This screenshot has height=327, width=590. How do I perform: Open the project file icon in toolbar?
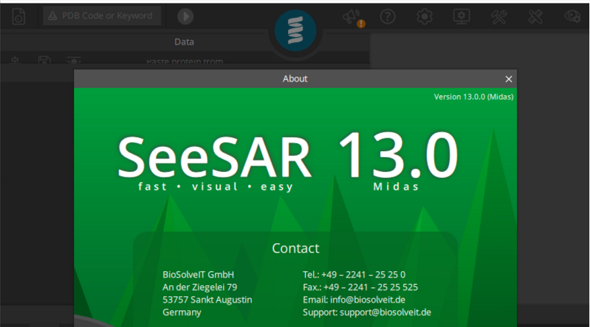pyautogui.click(x=18, y=16)
